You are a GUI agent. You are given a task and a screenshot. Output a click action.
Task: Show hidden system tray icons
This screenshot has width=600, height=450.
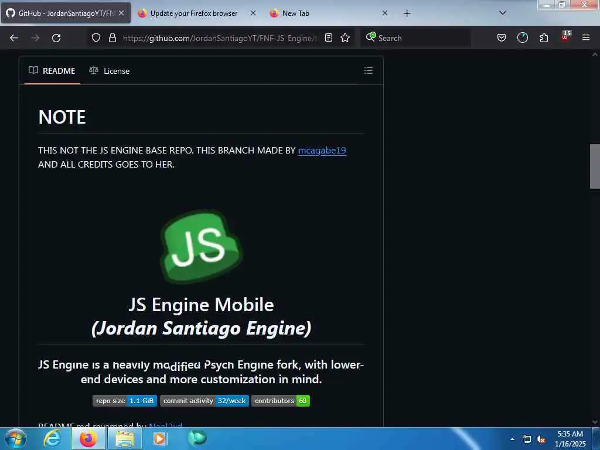[512, 439]
